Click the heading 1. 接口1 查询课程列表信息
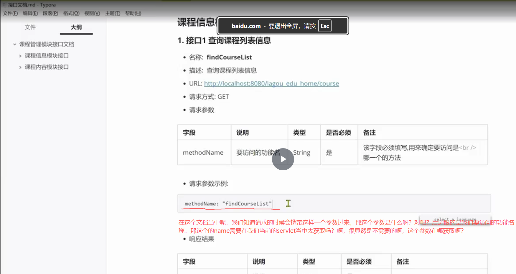 pos(224,40)
